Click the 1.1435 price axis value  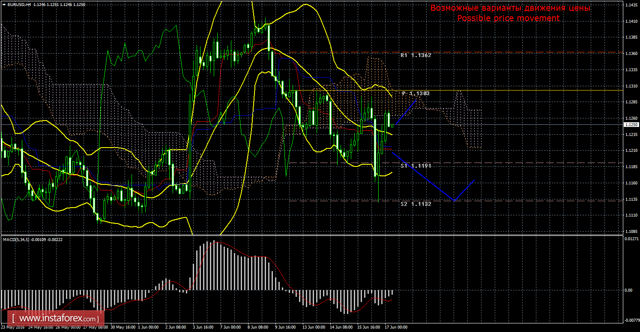tap(631, 5)
